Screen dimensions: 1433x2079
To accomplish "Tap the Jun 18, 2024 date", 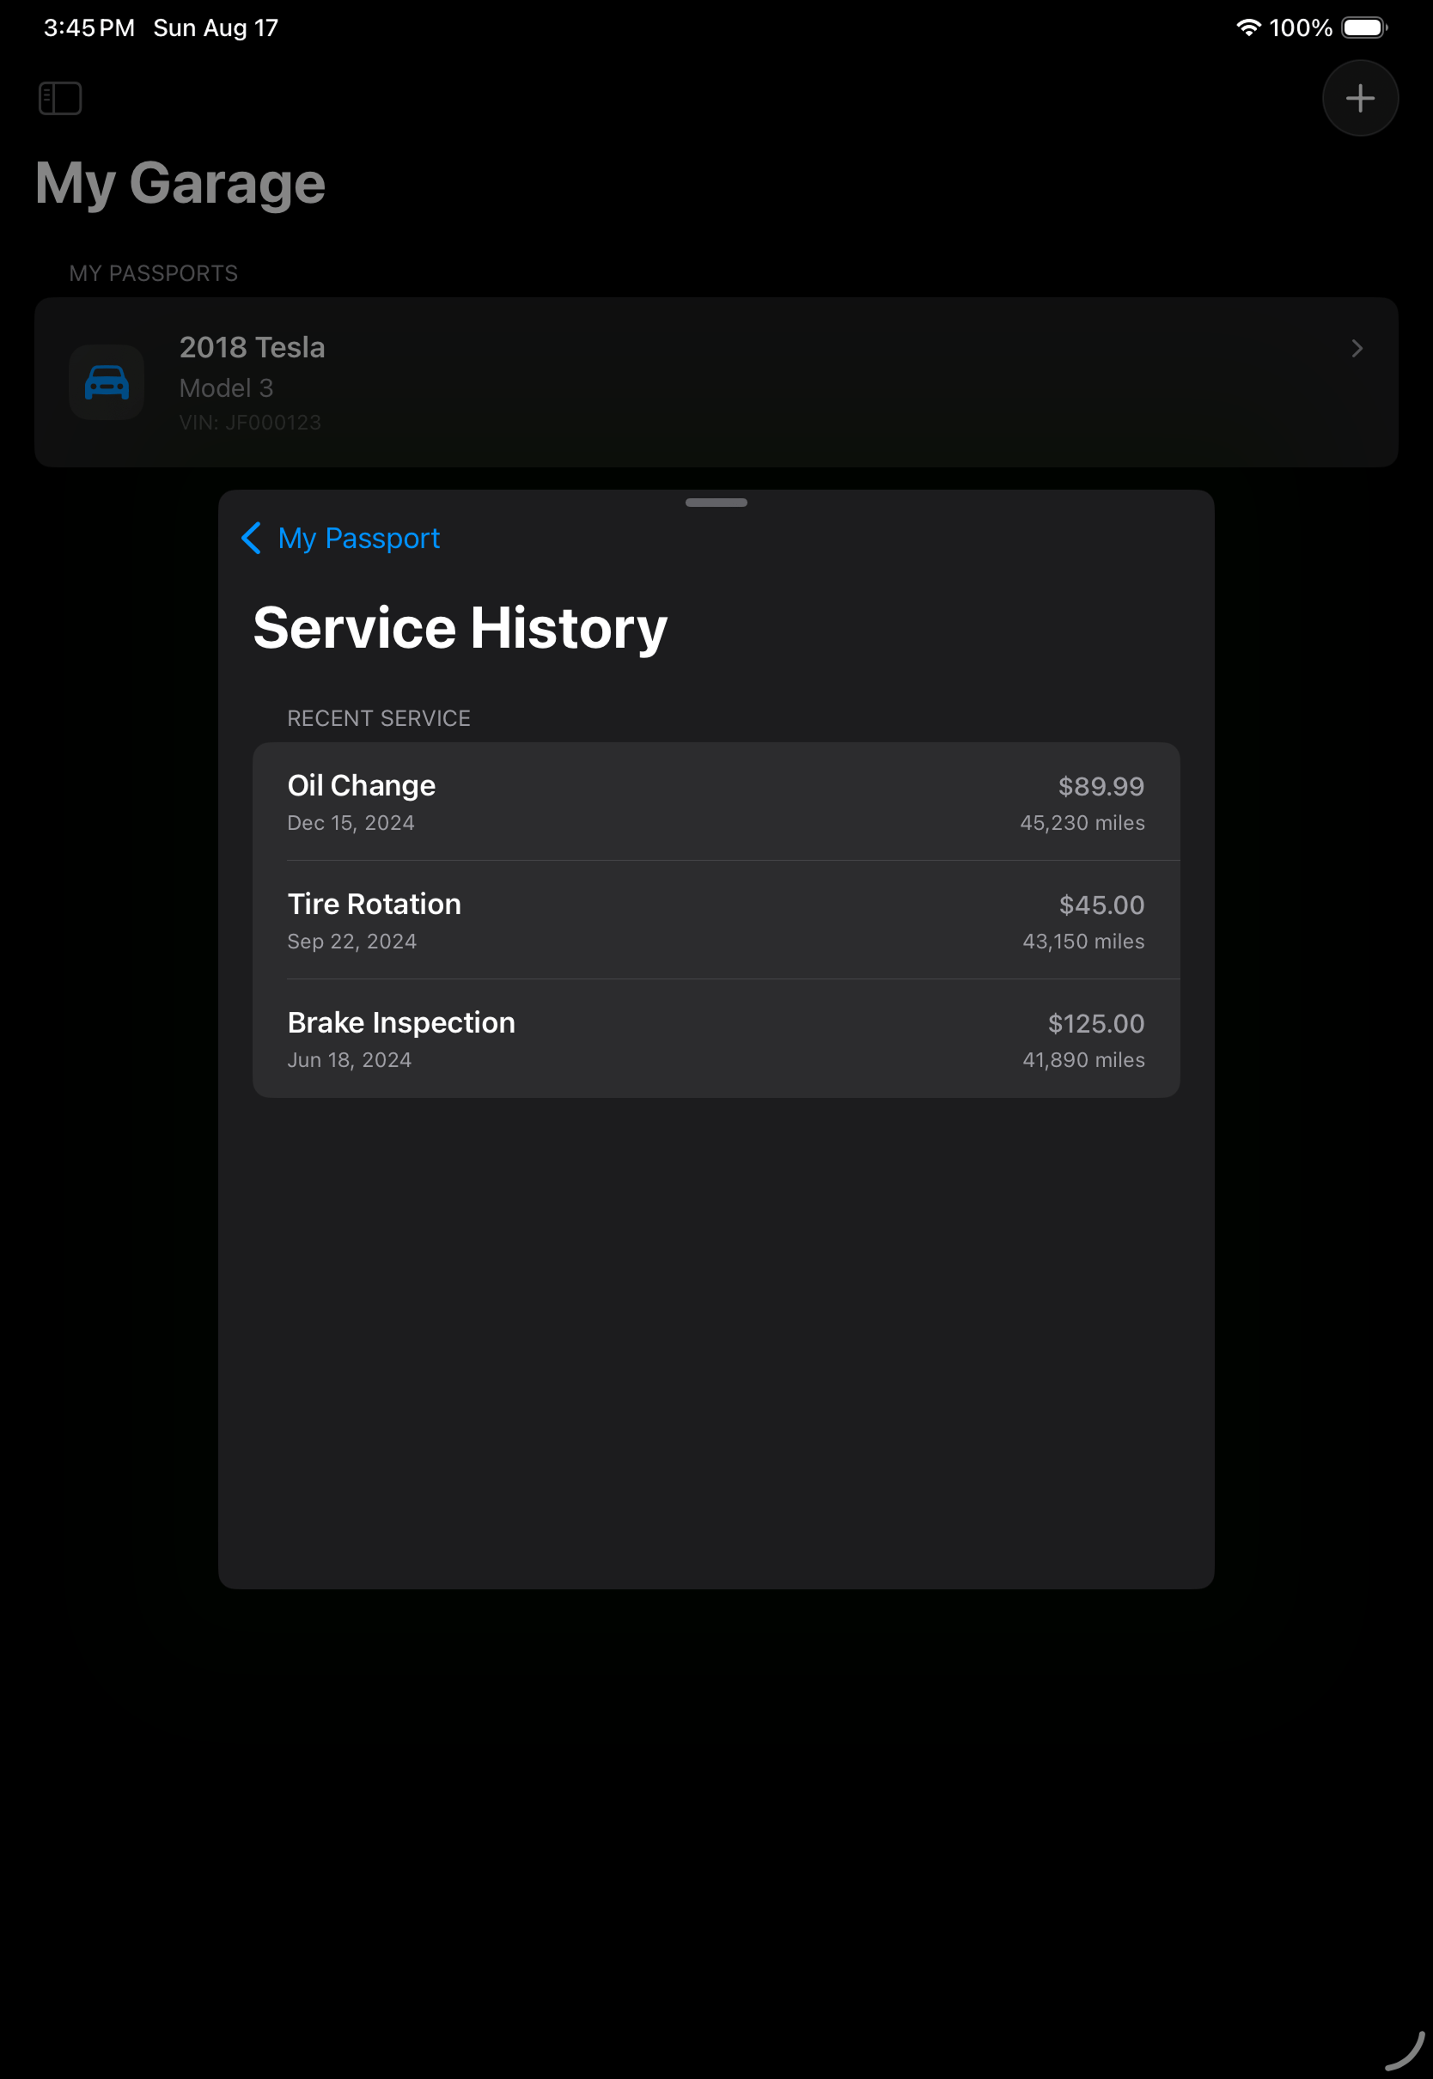I will pyautogui.click(x=350, y=1060).
